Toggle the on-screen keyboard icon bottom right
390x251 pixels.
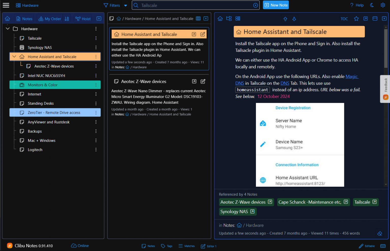pos(383,246)
